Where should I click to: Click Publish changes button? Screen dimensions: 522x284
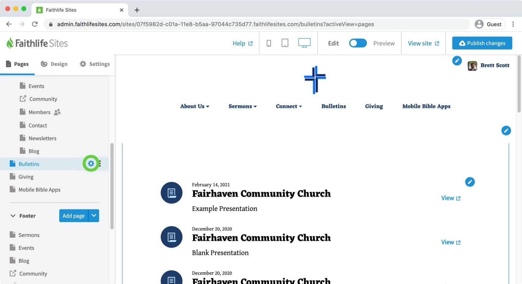[x=482, y=43]
